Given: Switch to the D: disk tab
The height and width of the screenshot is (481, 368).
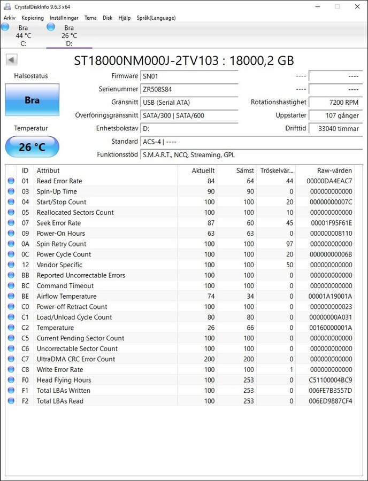Looking at the screenshot, I should coord(68,36).
